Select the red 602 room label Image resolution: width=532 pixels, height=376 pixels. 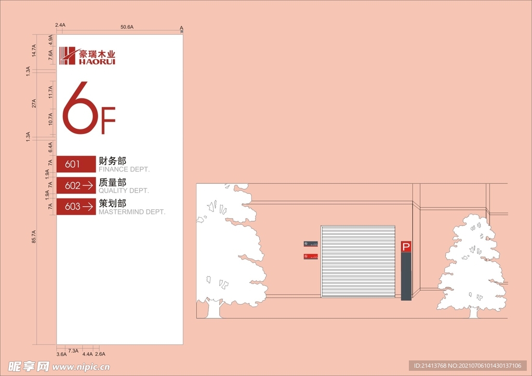(x=76, y=185)
